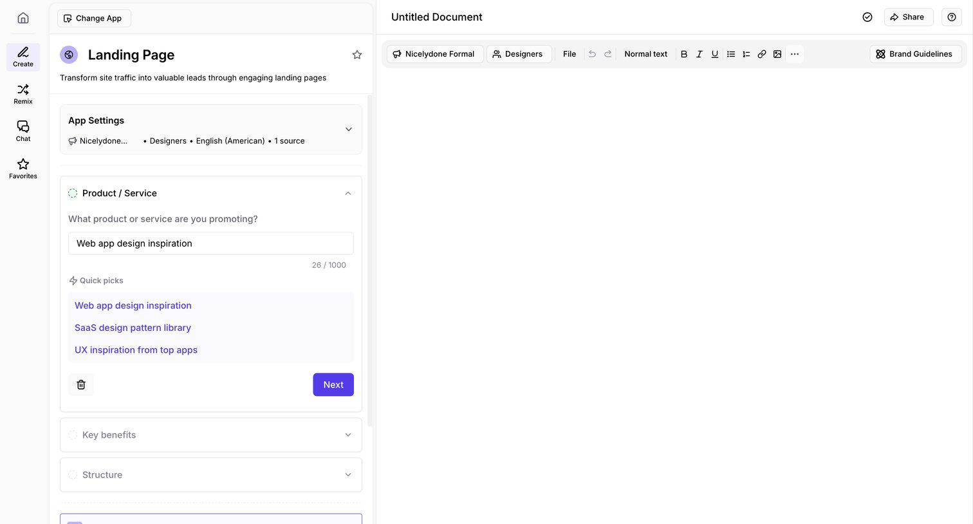Open more toolbar options ellipsis
Screen dimensions: 973x524
tap(795, 54)
